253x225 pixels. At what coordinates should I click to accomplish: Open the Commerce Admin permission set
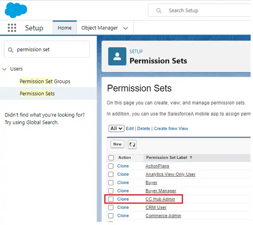163,216
